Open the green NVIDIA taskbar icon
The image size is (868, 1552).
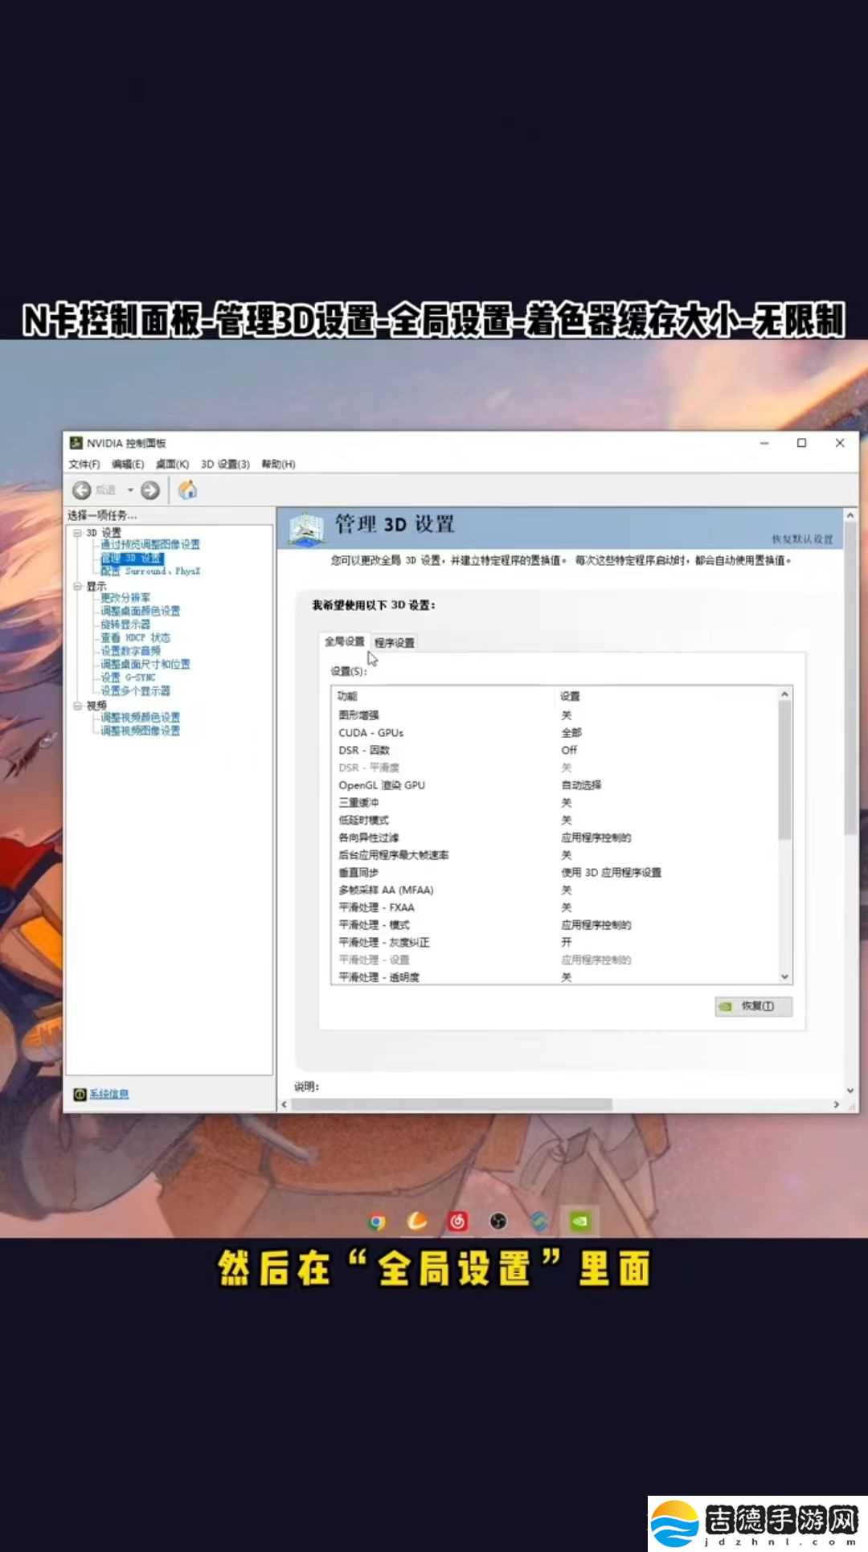(579, 1222)
